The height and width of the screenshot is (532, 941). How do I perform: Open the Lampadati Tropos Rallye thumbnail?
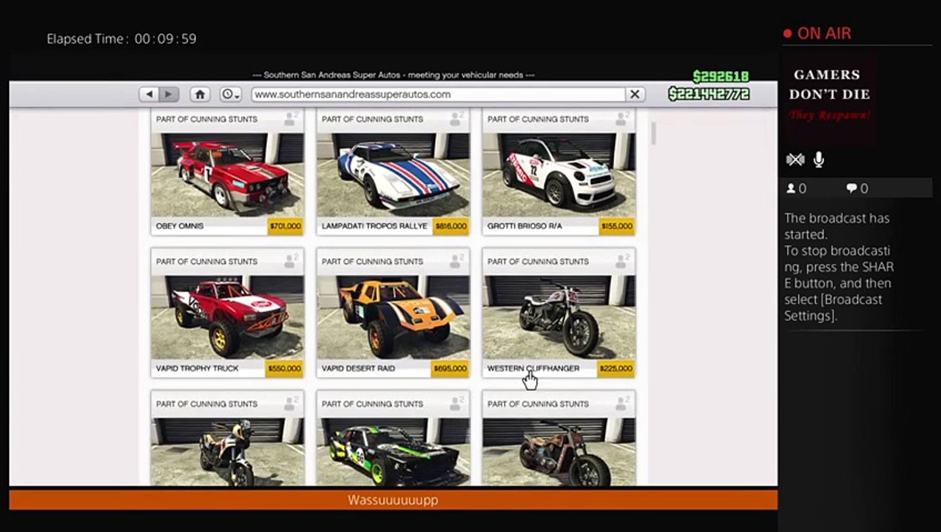393,175
